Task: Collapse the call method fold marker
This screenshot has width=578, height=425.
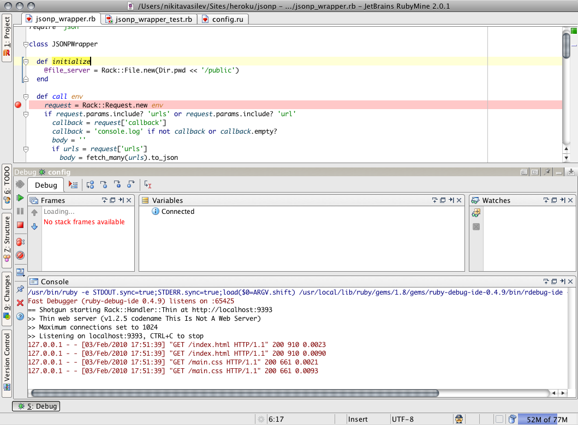Action: coord(26,97)
